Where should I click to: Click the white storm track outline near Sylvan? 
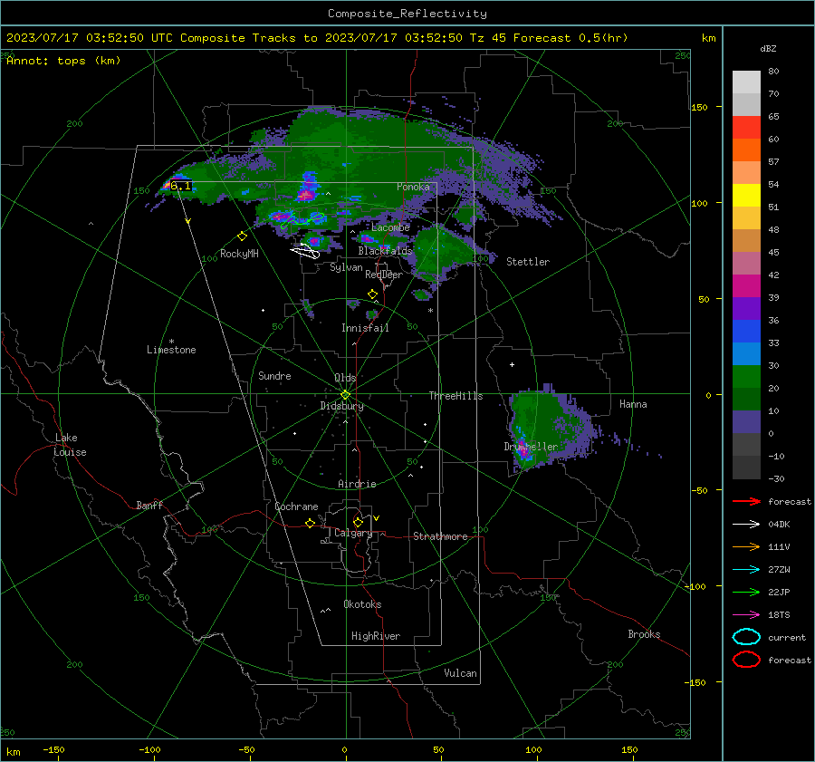[305, 251]
